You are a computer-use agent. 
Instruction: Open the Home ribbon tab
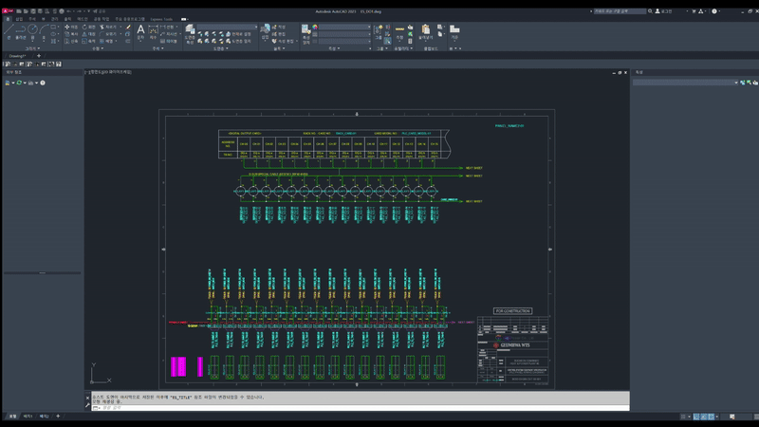8,19
